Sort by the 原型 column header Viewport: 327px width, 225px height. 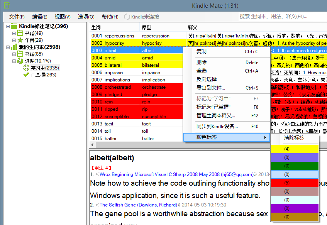click(x=163, y=27)
